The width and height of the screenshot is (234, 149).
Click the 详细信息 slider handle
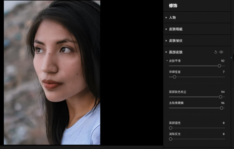174,77
